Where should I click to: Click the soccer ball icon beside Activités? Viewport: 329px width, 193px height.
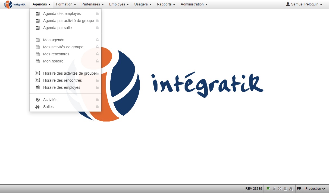coord(38,100)
